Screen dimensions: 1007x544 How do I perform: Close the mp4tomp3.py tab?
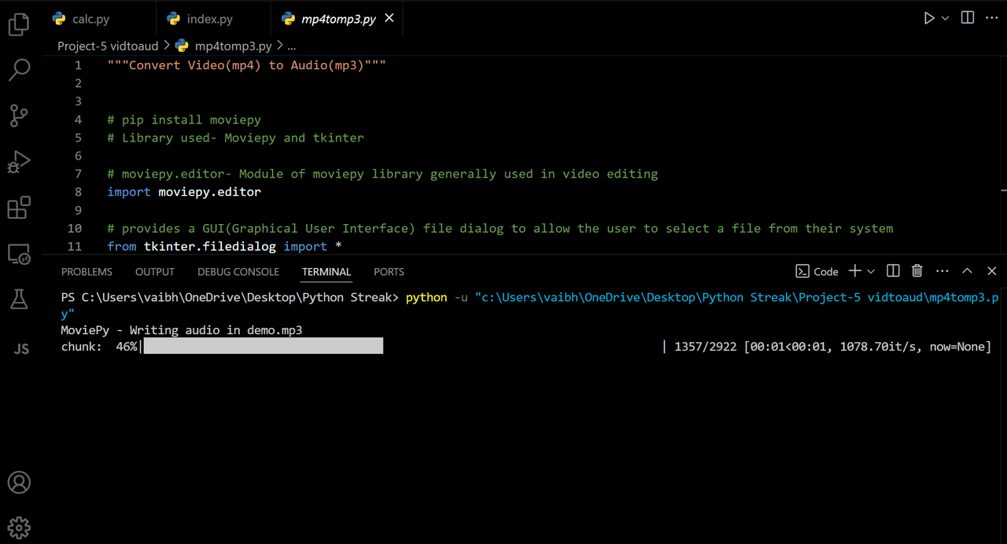point(389,18)
